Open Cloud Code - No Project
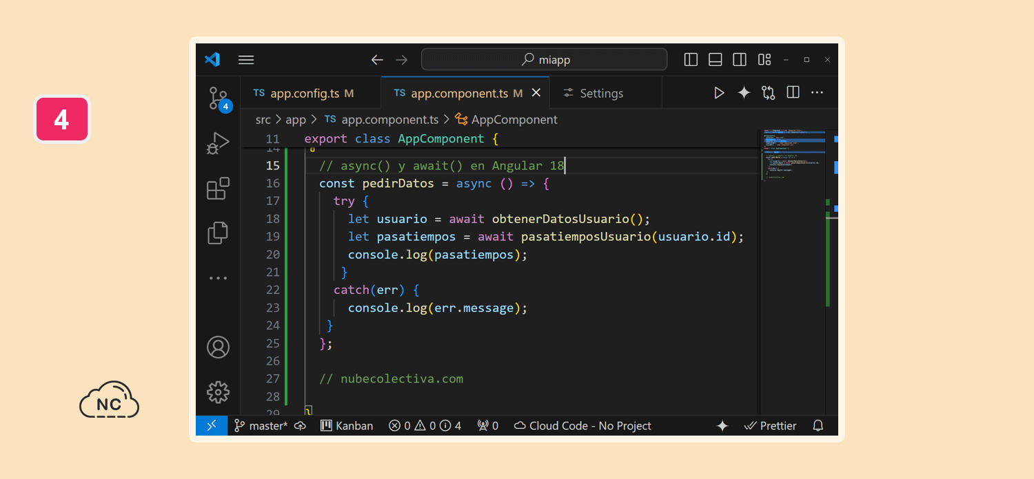 [582, 426]
